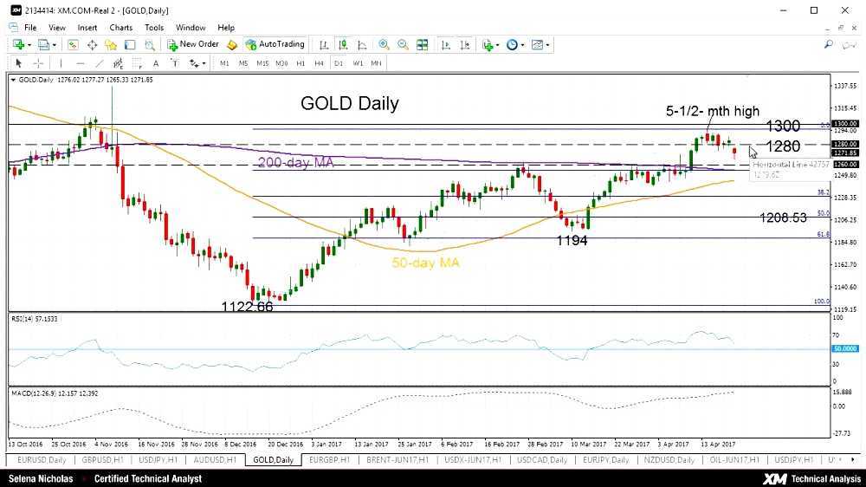The image size is (866, 487).
Task: Switch to the USDCAD,Daily chart tab
Action: point(542,460)
